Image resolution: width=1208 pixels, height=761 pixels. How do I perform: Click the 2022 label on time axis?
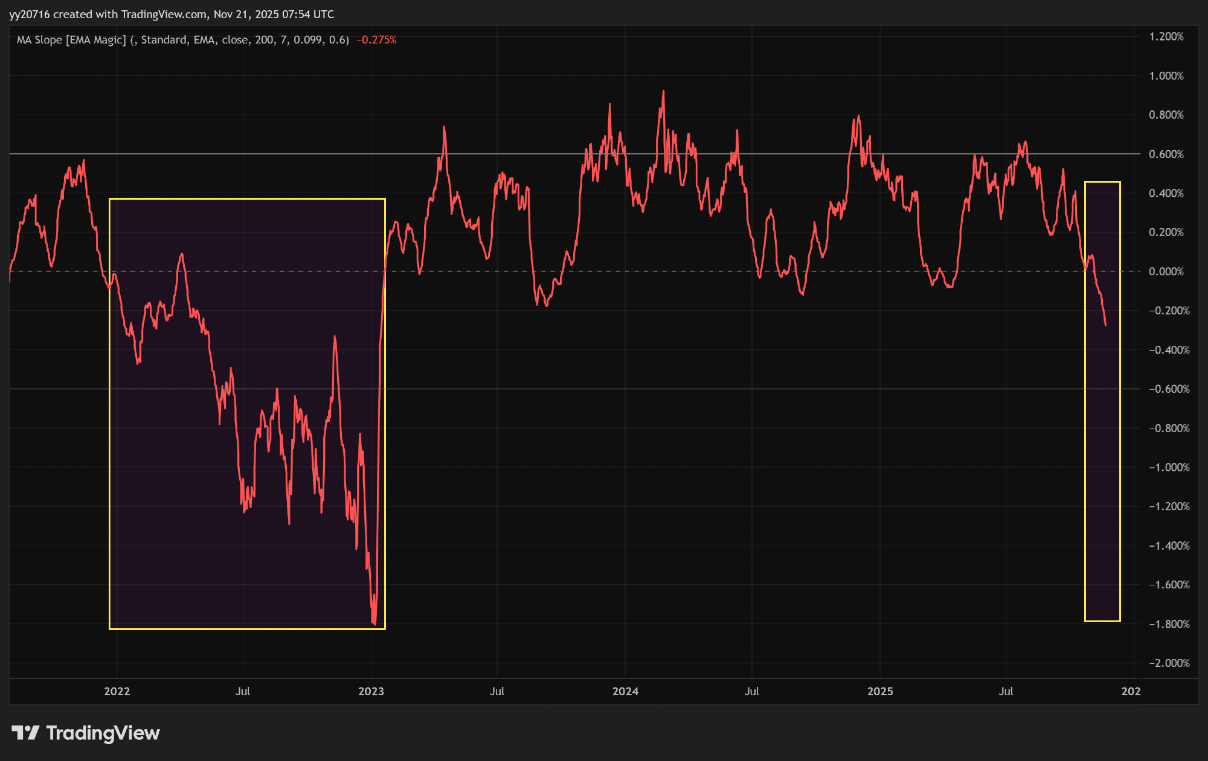point(117,692)
